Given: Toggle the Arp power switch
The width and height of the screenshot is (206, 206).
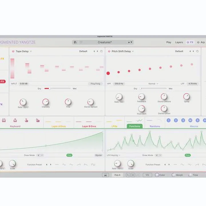Looking at the screenshot, I should click(x=198, y=42).
